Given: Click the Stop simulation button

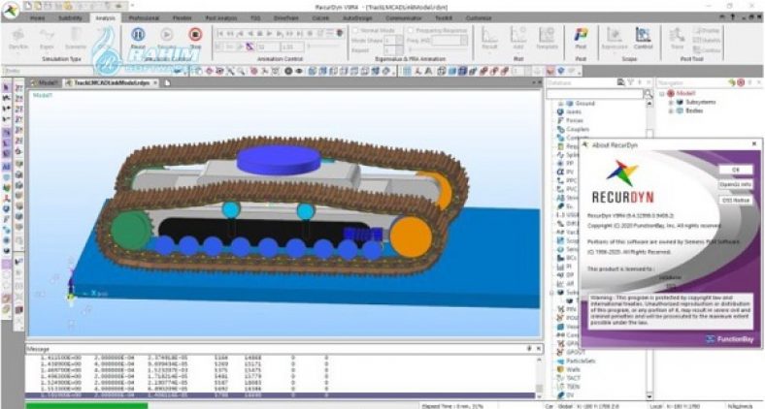Looking at the screenshot, I should pos(195,35).
